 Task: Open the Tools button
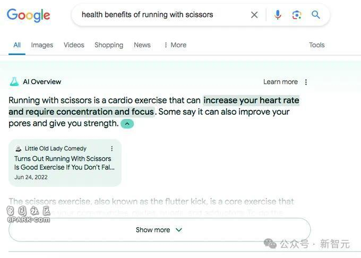click(316, 45)
